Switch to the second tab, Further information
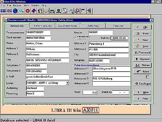Screen dimensions: 162x122 [x=43, y=26]
